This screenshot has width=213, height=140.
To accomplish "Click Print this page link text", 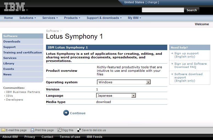I will [x=44, y=130].
